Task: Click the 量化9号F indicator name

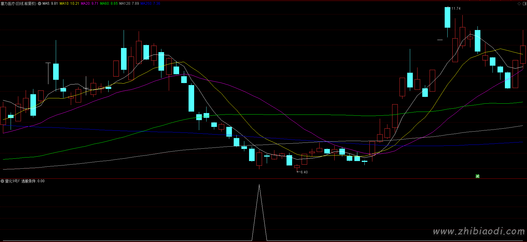Action: pyautogui.click(x=12, y=181)
